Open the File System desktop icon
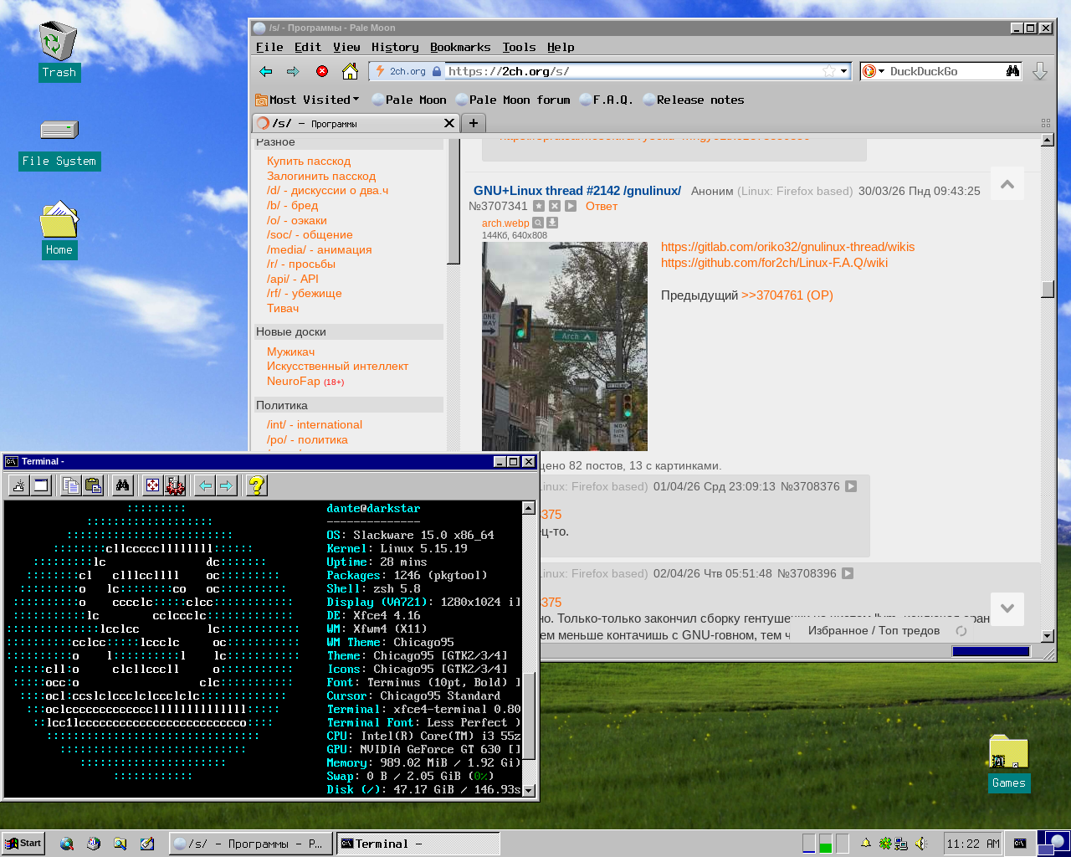The width and height of the screenshot is (1071, 857). click(x=59, y=145)
